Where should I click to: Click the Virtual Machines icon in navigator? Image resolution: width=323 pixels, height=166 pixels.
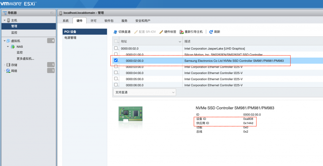point(9,41)
